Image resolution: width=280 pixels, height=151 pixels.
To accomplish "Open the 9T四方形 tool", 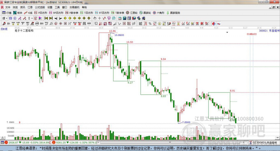I will click(x=102, y=13).
